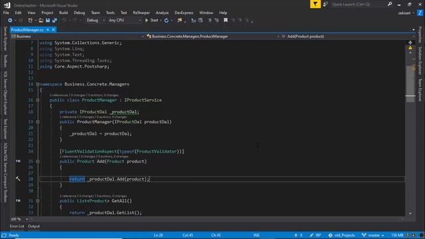
Task: Click the Refresh circular arrow icon
Action: (x=167, y=21)
